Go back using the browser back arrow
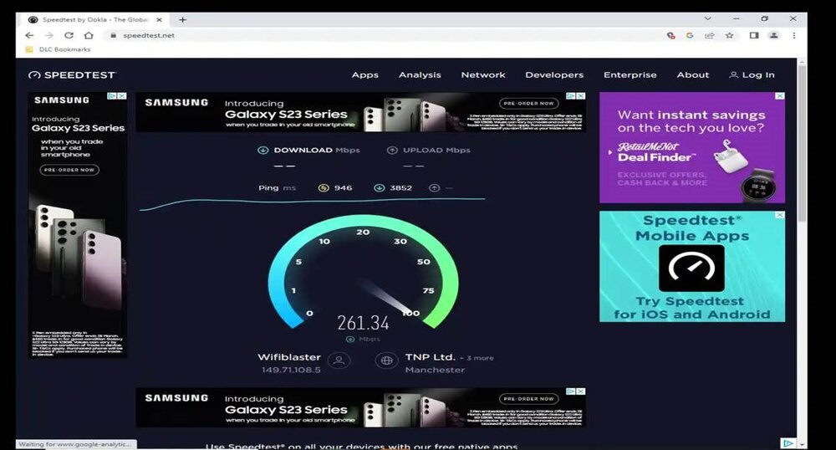 tap(29, 35)
